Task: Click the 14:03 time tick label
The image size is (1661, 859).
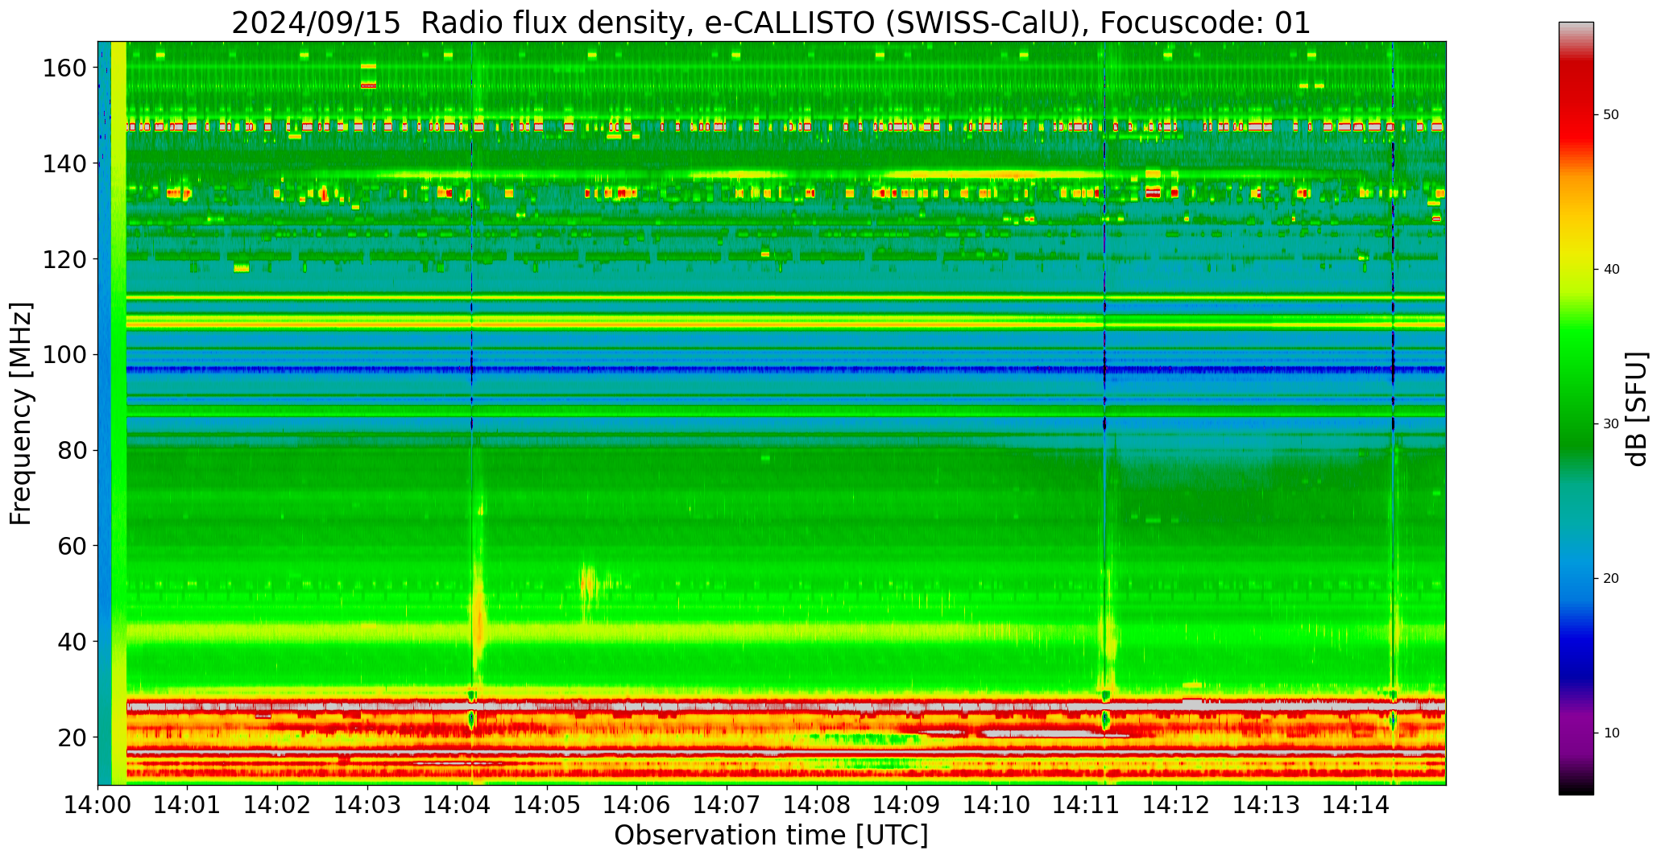Action: [367, 806]
